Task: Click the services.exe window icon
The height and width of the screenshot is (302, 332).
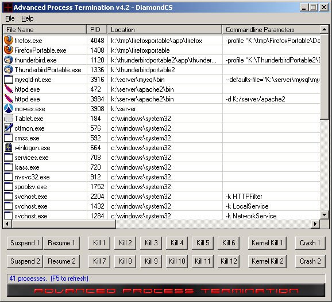Action: tap(9, 158)
